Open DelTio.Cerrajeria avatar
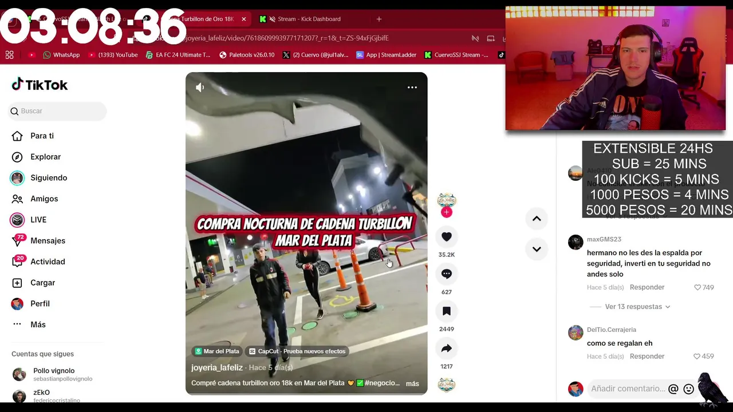This screenshot has height=412, width=733. [576, 332]
